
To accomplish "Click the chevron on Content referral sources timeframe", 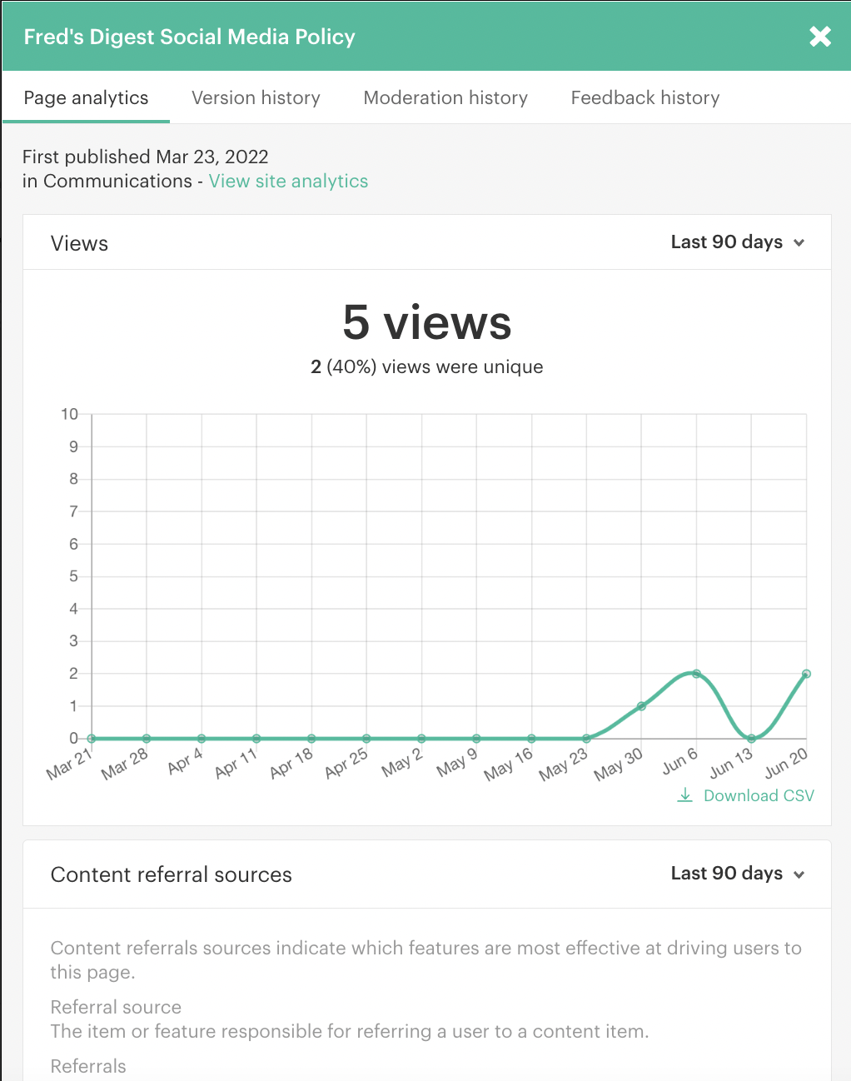I will pyautogui.click(x=799, y=874).
